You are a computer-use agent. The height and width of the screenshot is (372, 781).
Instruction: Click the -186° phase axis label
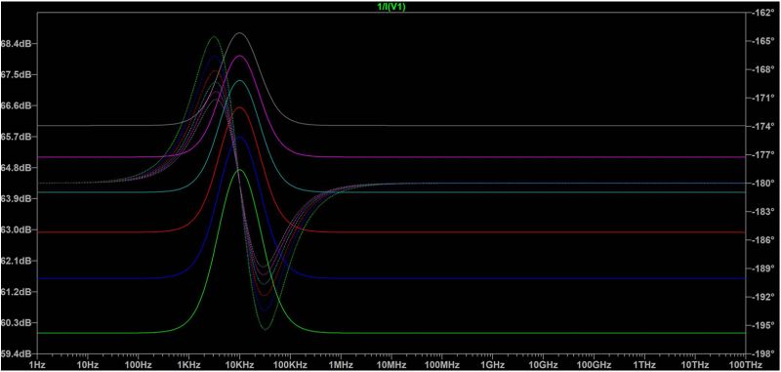point(762,240)
